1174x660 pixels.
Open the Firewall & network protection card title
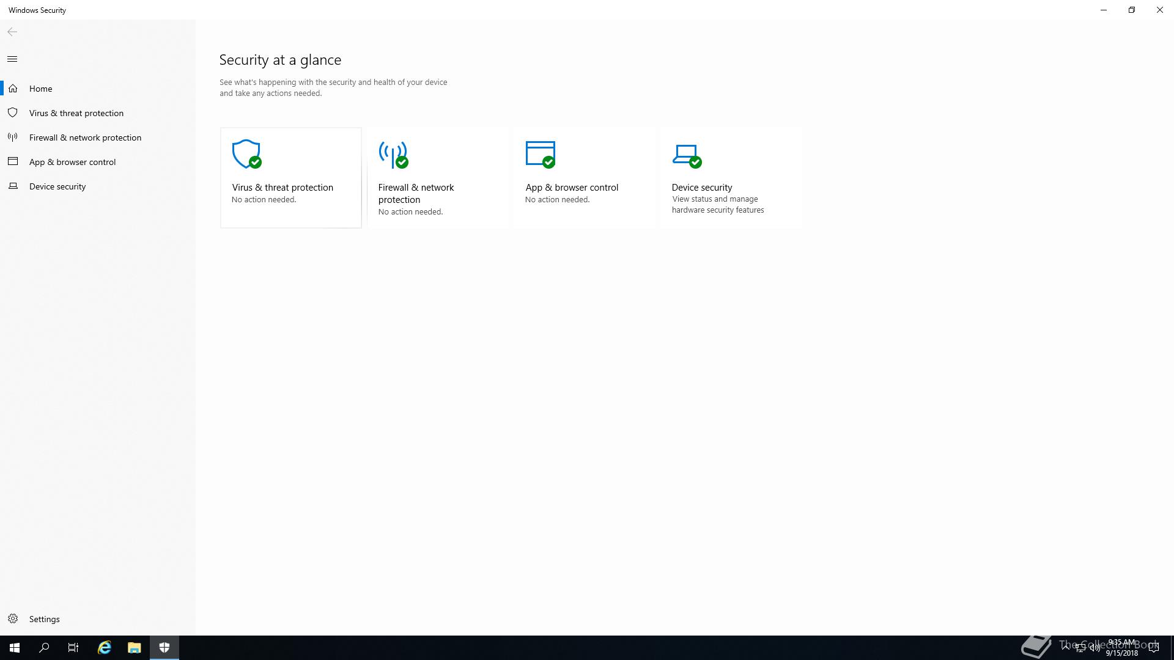(416, 194)
